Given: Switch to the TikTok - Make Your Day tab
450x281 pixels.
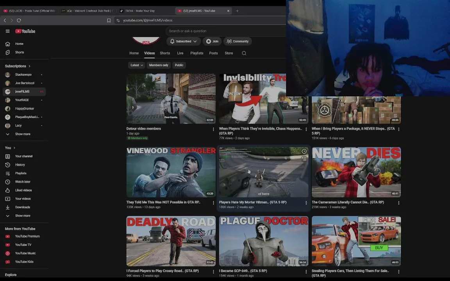Looking at the screenshot, I should click(x=140, y=11).
